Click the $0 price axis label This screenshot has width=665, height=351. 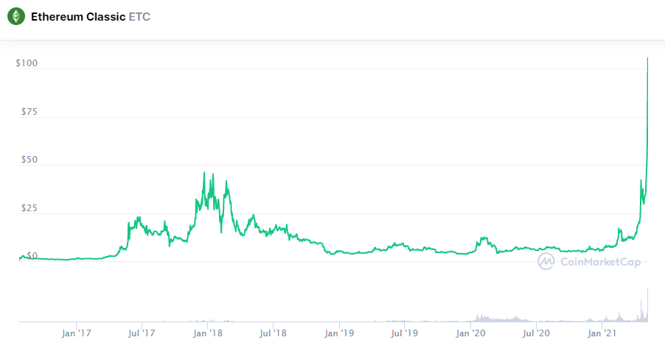(x=31, y=256)
